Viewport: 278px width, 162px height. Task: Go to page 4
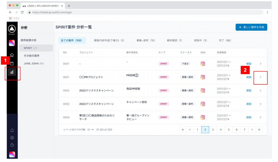[x=221, y=130]
